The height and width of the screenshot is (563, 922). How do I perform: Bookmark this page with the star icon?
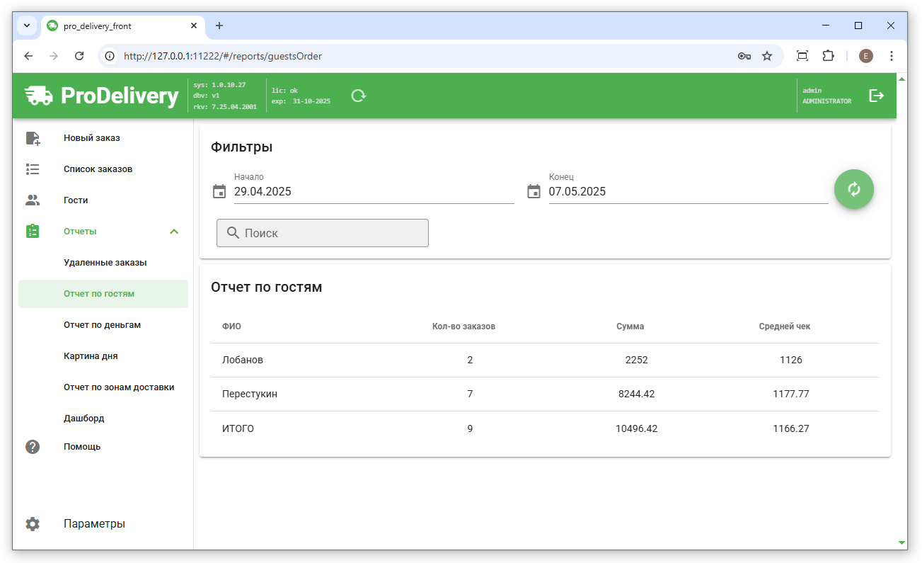pyautogui.click(x=766, y=56)
